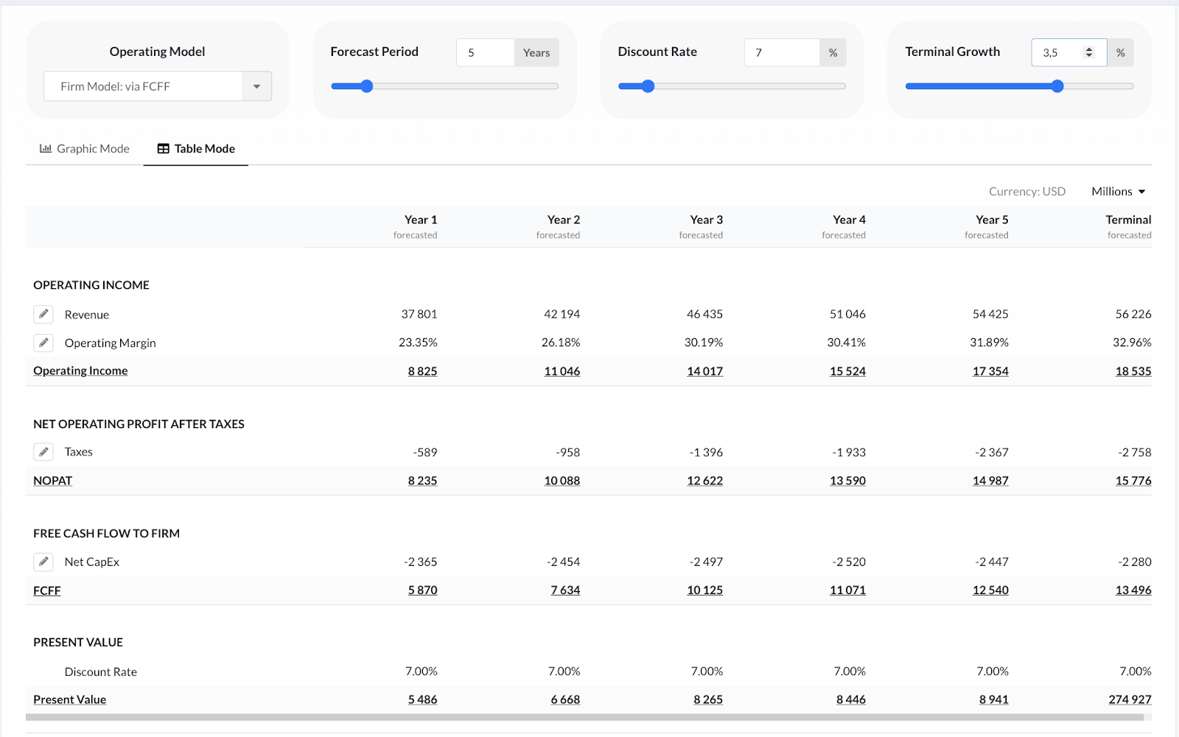Open the Operating Model dropdown
This screenshot has height=737, width=1179.
click(158, 86)
